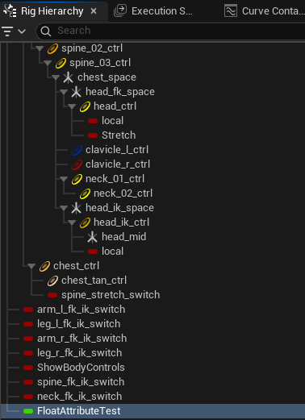Click the head_mid null icon
Screen dimensions: 305x420
(92, 237)
